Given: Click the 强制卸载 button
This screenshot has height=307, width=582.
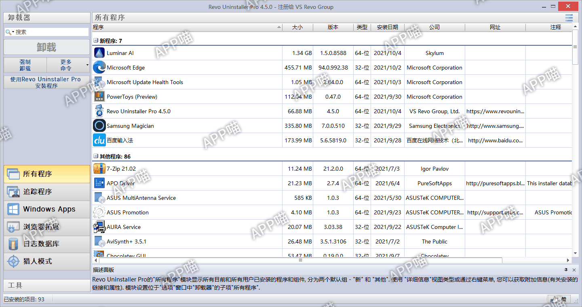Looking at the screenshot, I should (x=25, y=65).
